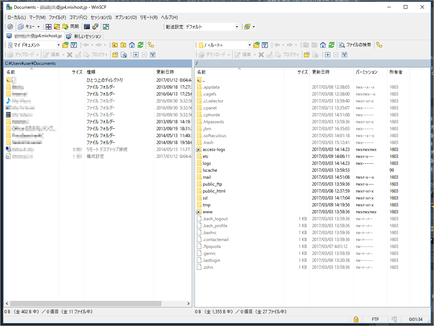434x326 pixels.
Task: Expand the arrow next to the globe icon
Action: pyautogui.click(x=254, y=27)
